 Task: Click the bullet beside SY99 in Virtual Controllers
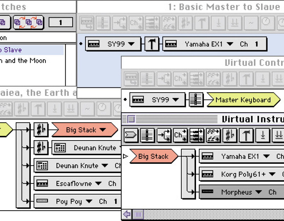125,99
